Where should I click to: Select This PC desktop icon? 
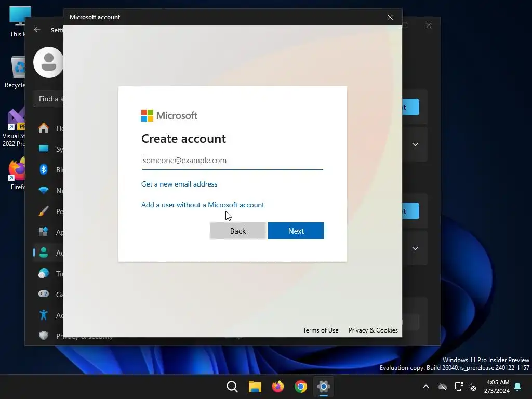click(18, 22)
